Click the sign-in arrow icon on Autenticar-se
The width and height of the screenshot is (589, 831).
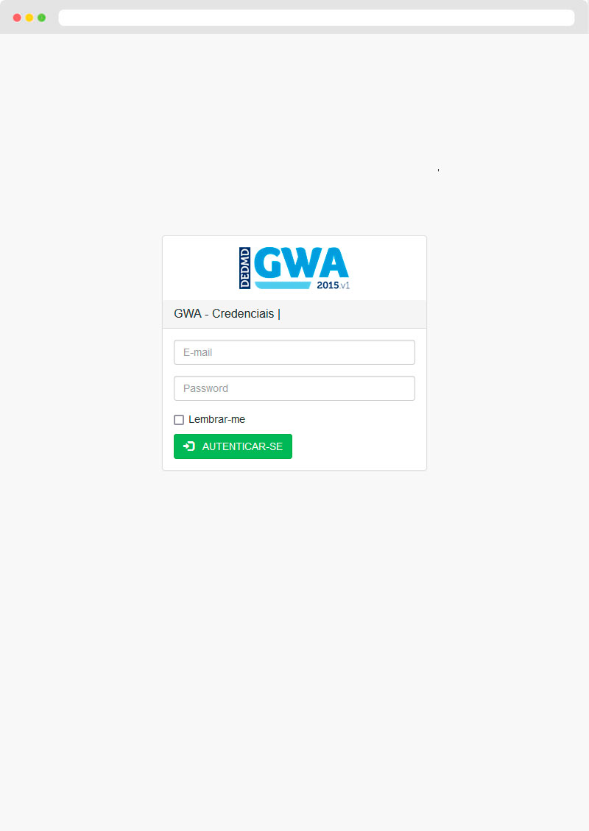pyautogui.click(x=189, y=446)
